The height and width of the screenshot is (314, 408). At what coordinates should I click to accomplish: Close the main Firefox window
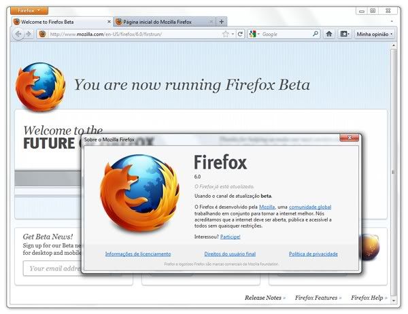click(388, 11)
